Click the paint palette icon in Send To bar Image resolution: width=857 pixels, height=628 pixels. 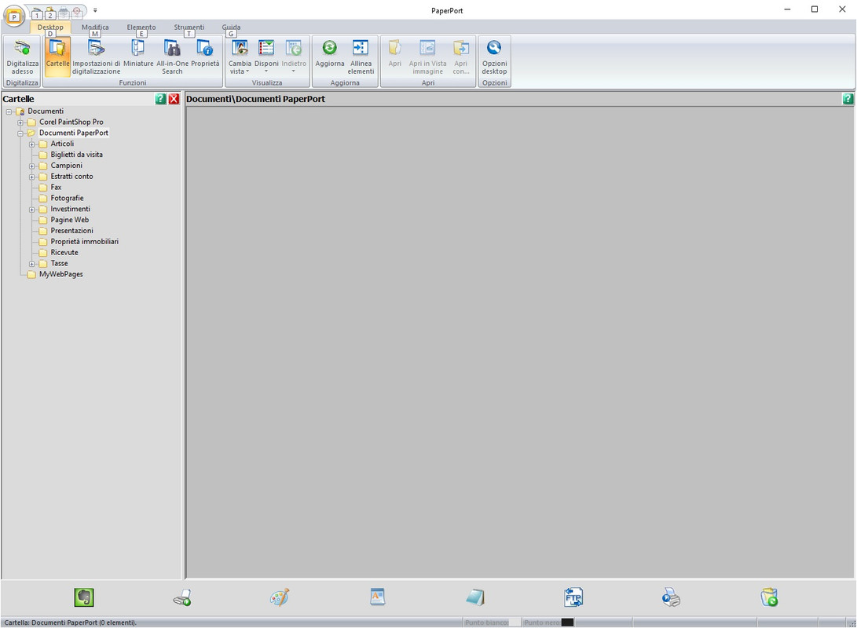tap(280, 597)
